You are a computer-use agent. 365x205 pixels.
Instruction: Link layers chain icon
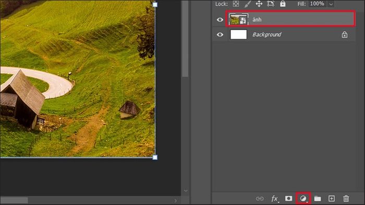260,199
